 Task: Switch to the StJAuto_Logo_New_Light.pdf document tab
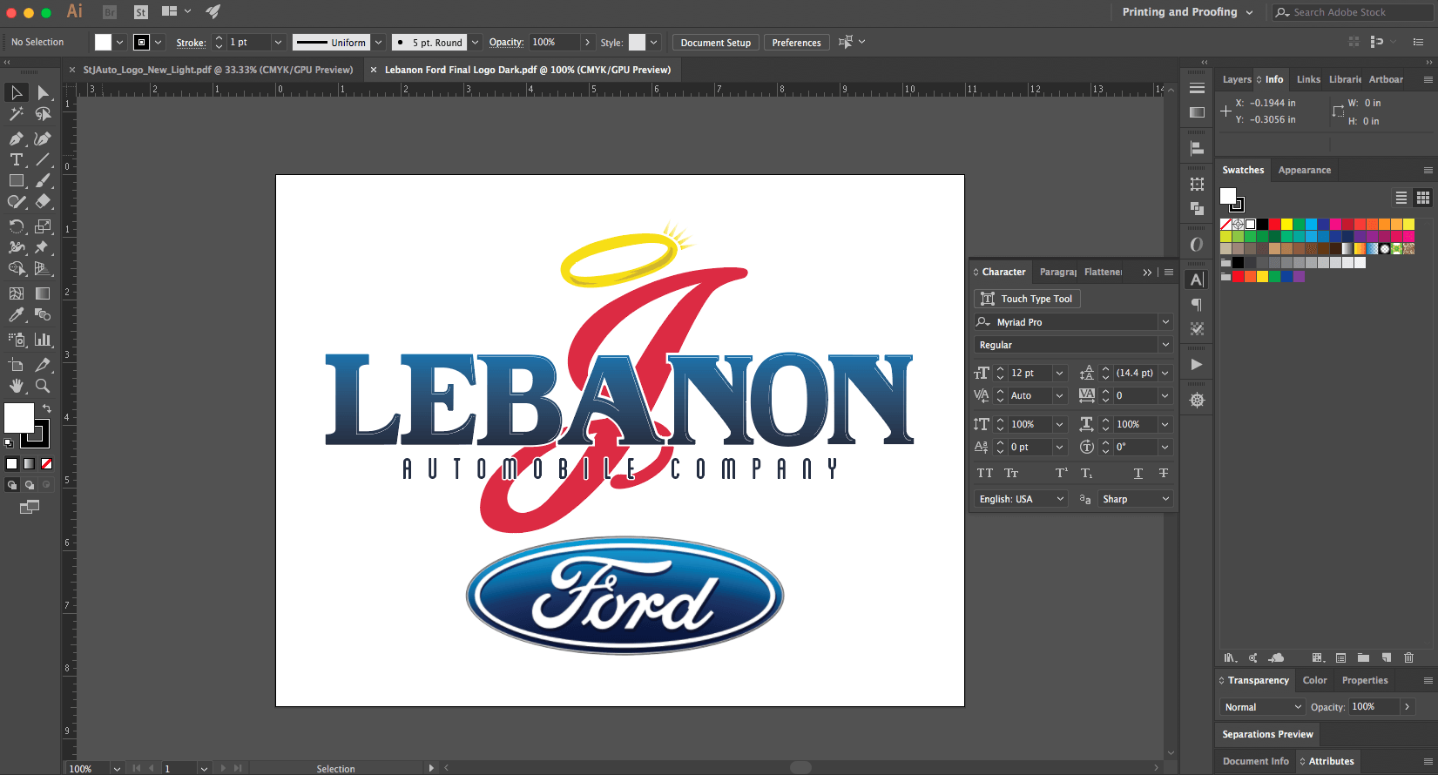pos(218,70)
